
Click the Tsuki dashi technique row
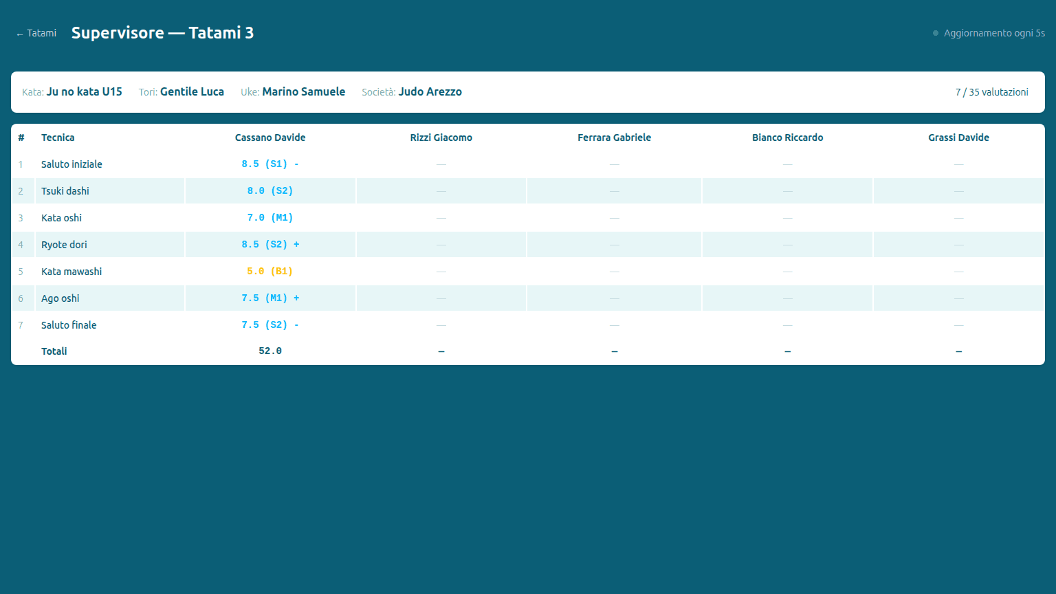pos(528,191)
